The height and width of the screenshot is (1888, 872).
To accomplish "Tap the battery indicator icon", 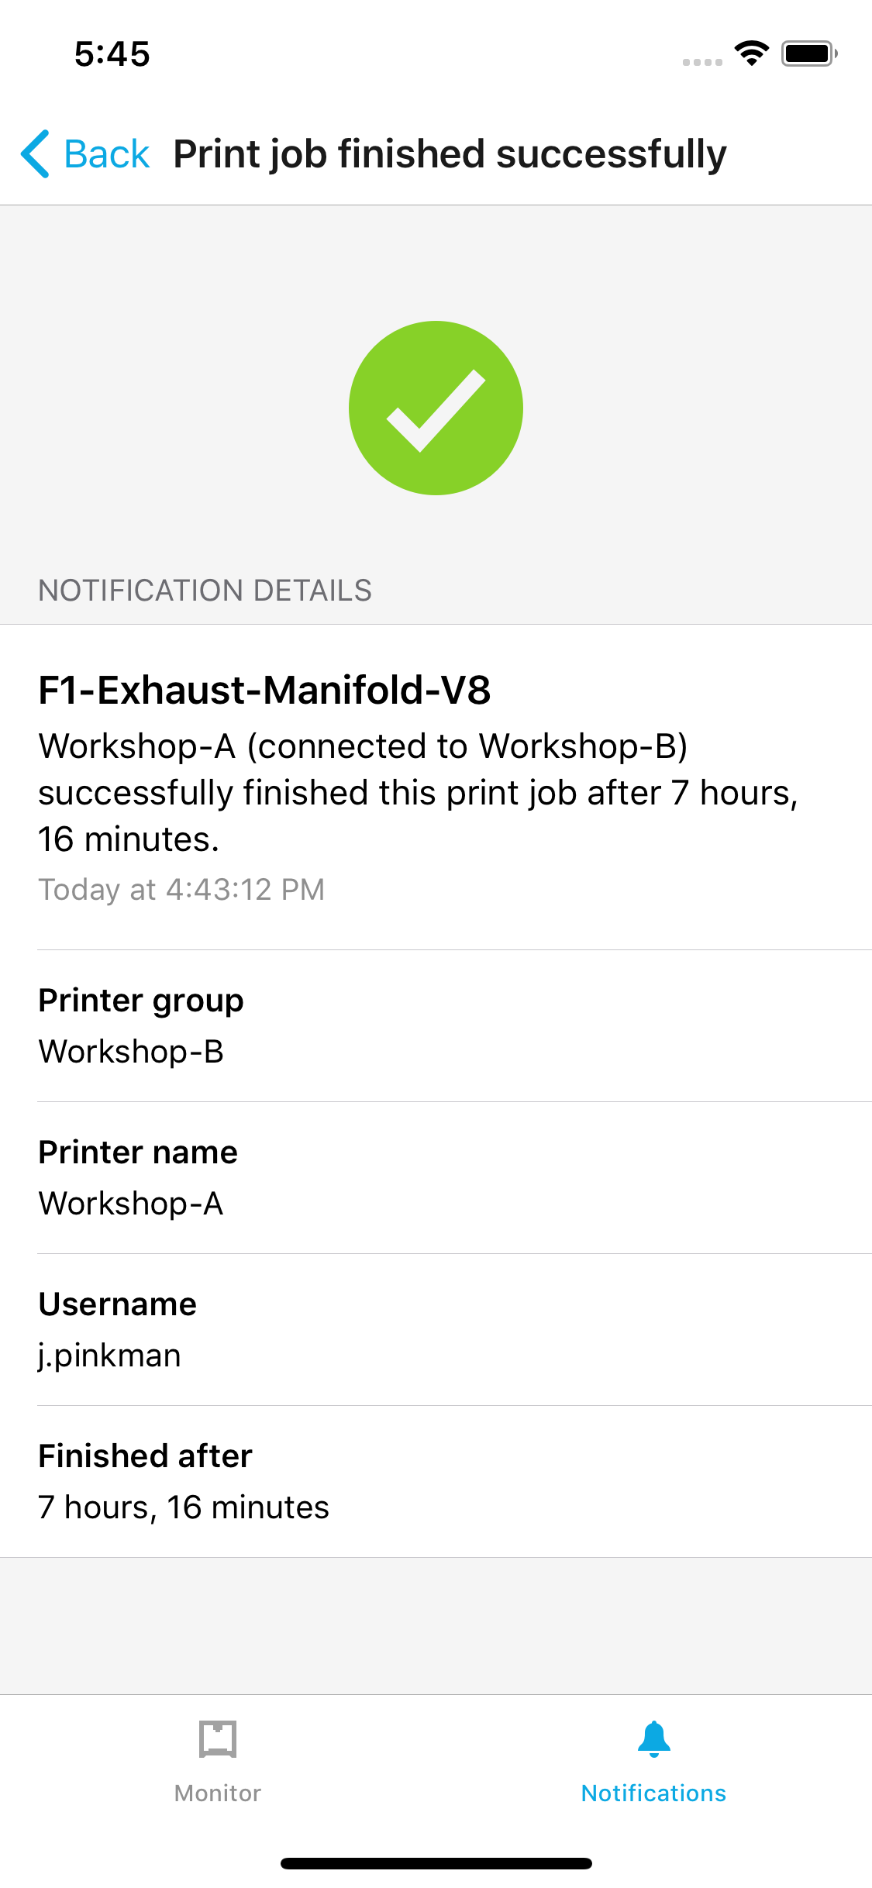I will click(808, 53).
